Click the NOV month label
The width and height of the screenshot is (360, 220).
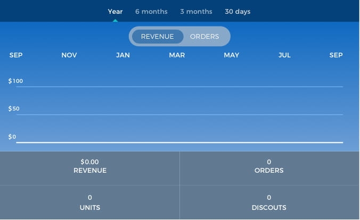[x=69, y=55]
